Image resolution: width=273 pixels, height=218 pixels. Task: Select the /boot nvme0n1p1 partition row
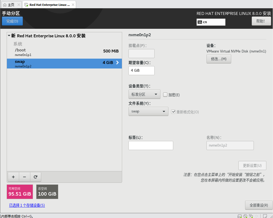pyautogui.click(x=64, y=52)
